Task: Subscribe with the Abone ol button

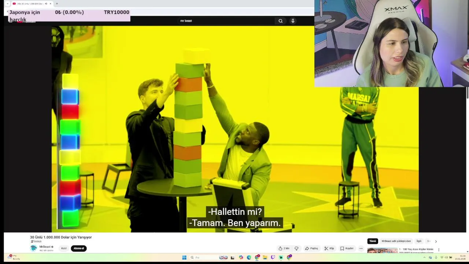Action: (79, 248)
